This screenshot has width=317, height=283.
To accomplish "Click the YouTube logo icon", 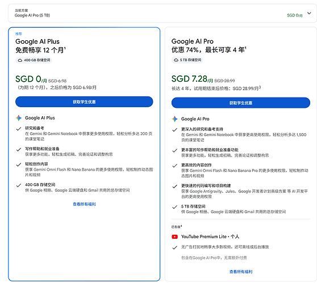I will tap(174, 236).
